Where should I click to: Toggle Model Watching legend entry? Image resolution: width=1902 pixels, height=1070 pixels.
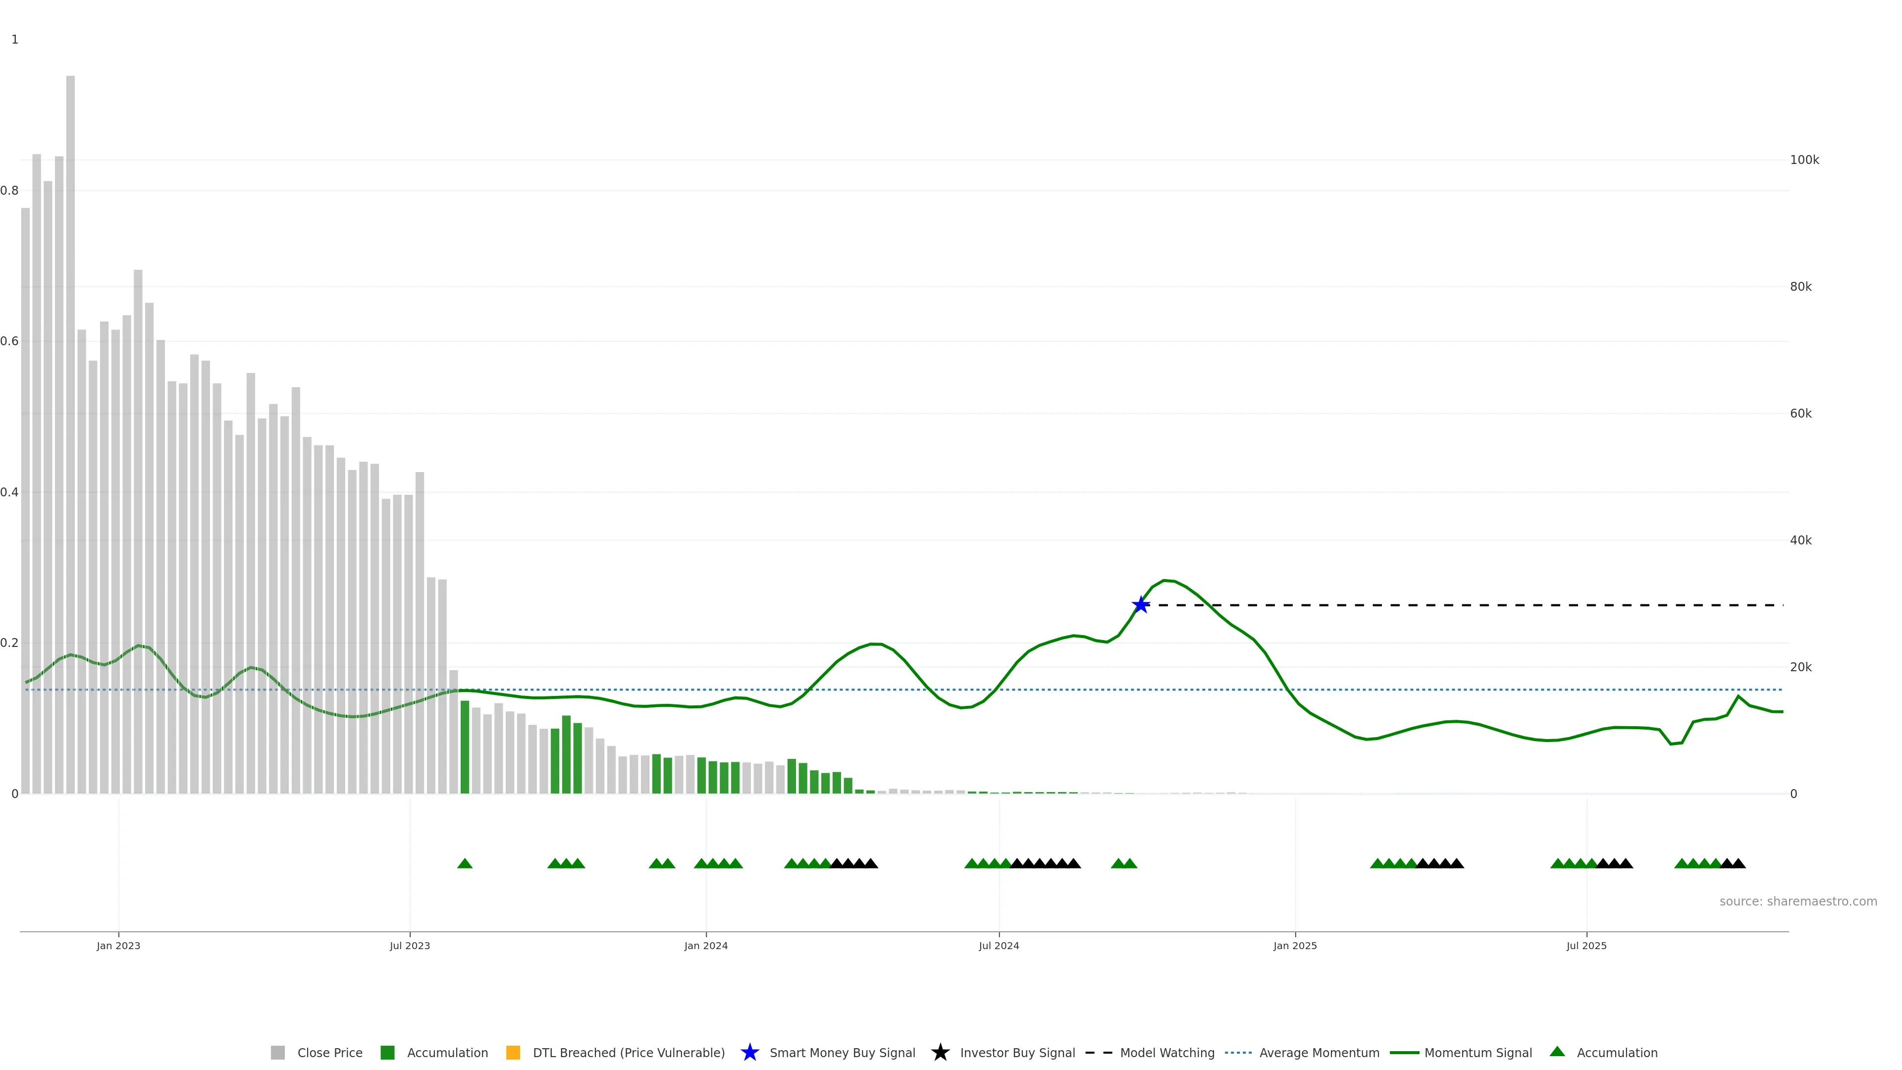coord(1166,1053)
